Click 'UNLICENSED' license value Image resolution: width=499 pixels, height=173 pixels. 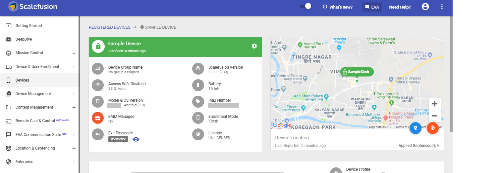219,138
